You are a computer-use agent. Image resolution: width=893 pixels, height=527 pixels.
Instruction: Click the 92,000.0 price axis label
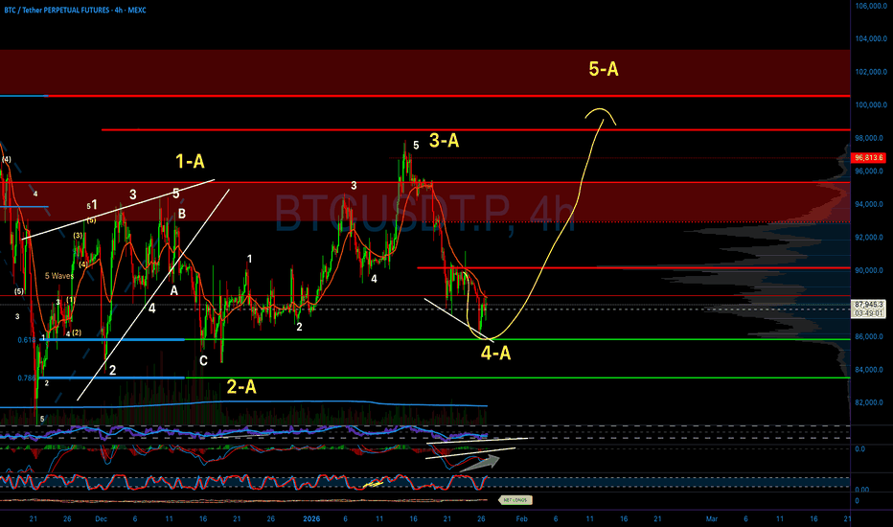pos(871,237)
